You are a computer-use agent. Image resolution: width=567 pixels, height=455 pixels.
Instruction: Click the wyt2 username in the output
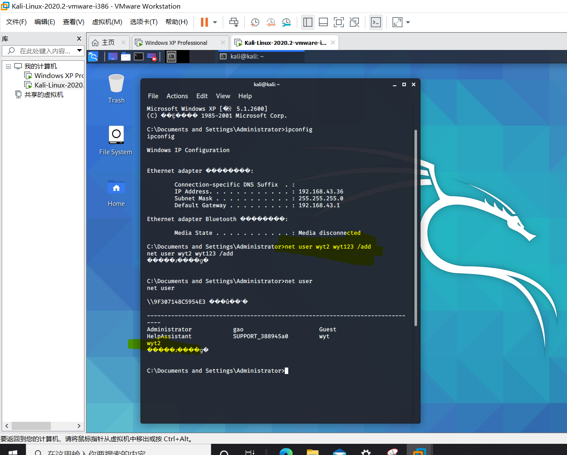pyautogui.click(x=154, y=343)
